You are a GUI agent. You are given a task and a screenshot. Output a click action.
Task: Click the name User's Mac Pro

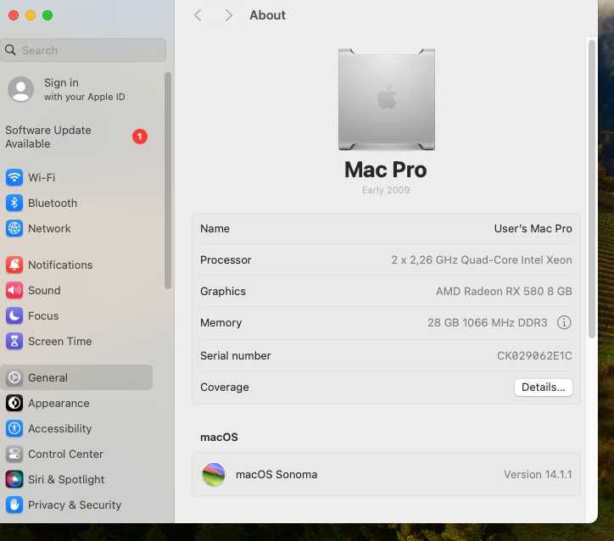(x=533, y=228)
